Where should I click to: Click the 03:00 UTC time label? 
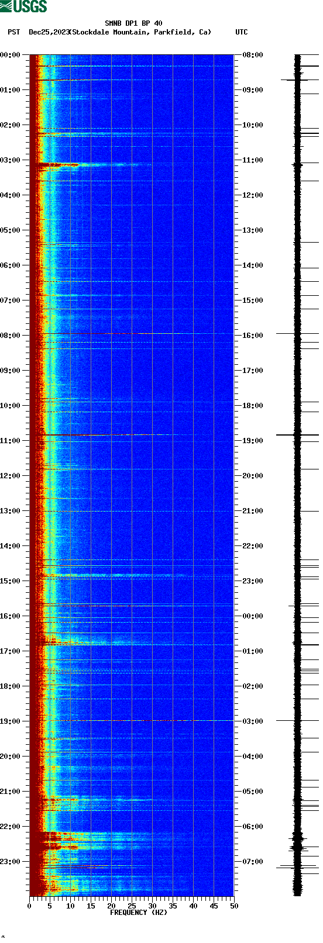pos(253,721)
